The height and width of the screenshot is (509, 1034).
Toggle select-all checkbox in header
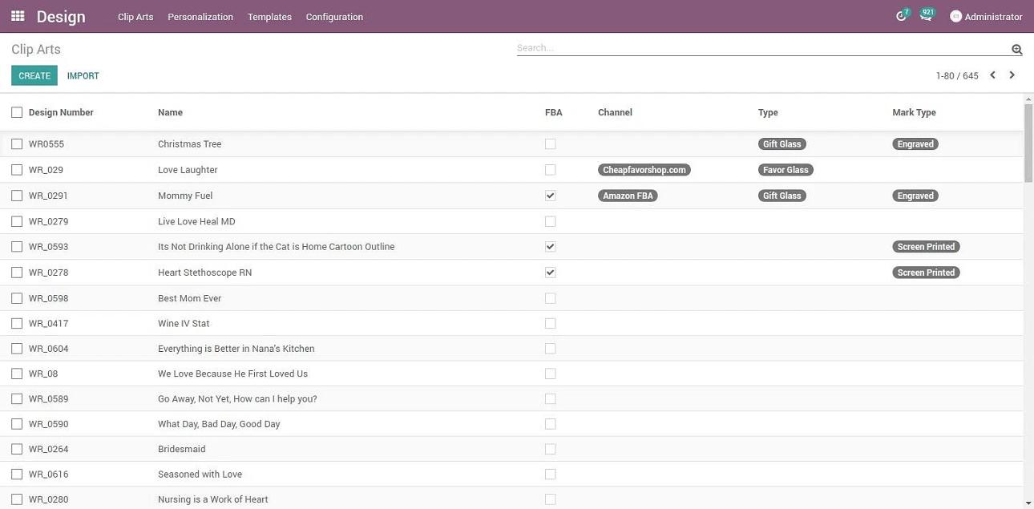click(x=17, y=112)
